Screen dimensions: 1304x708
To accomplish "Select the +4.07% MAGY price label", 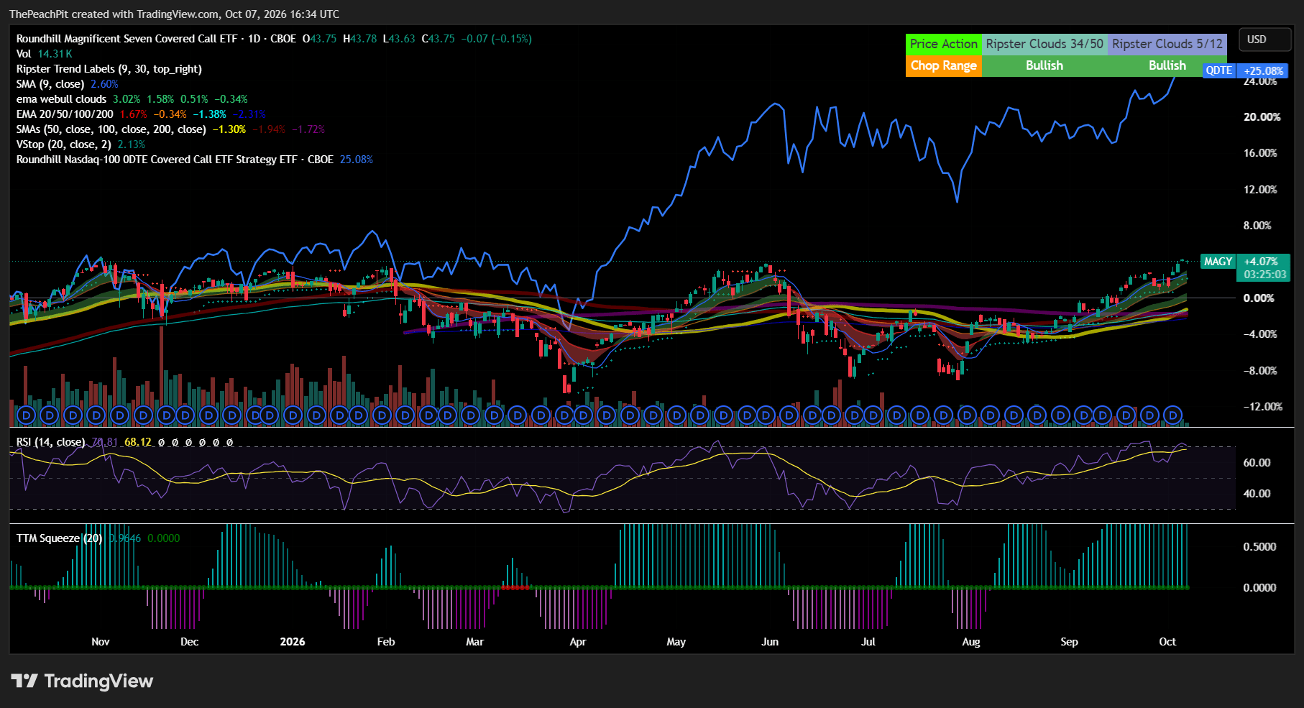I will pyautogui.click(x=1262, y=262).
